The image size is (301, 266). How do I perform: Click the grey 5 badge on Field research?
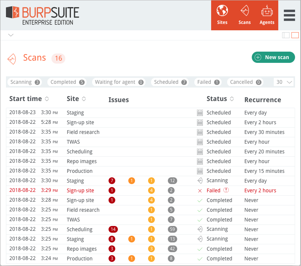click(x=171, y=210)
